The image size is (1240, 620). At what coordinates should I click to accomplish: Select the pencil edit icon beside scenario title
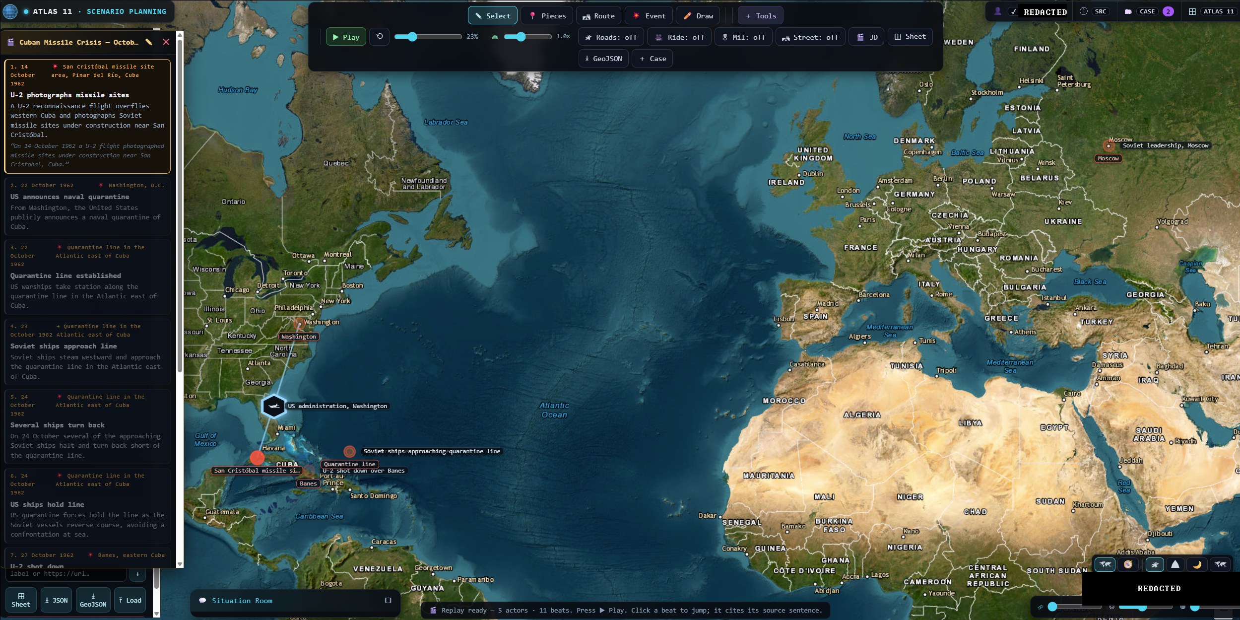point(149,42)
